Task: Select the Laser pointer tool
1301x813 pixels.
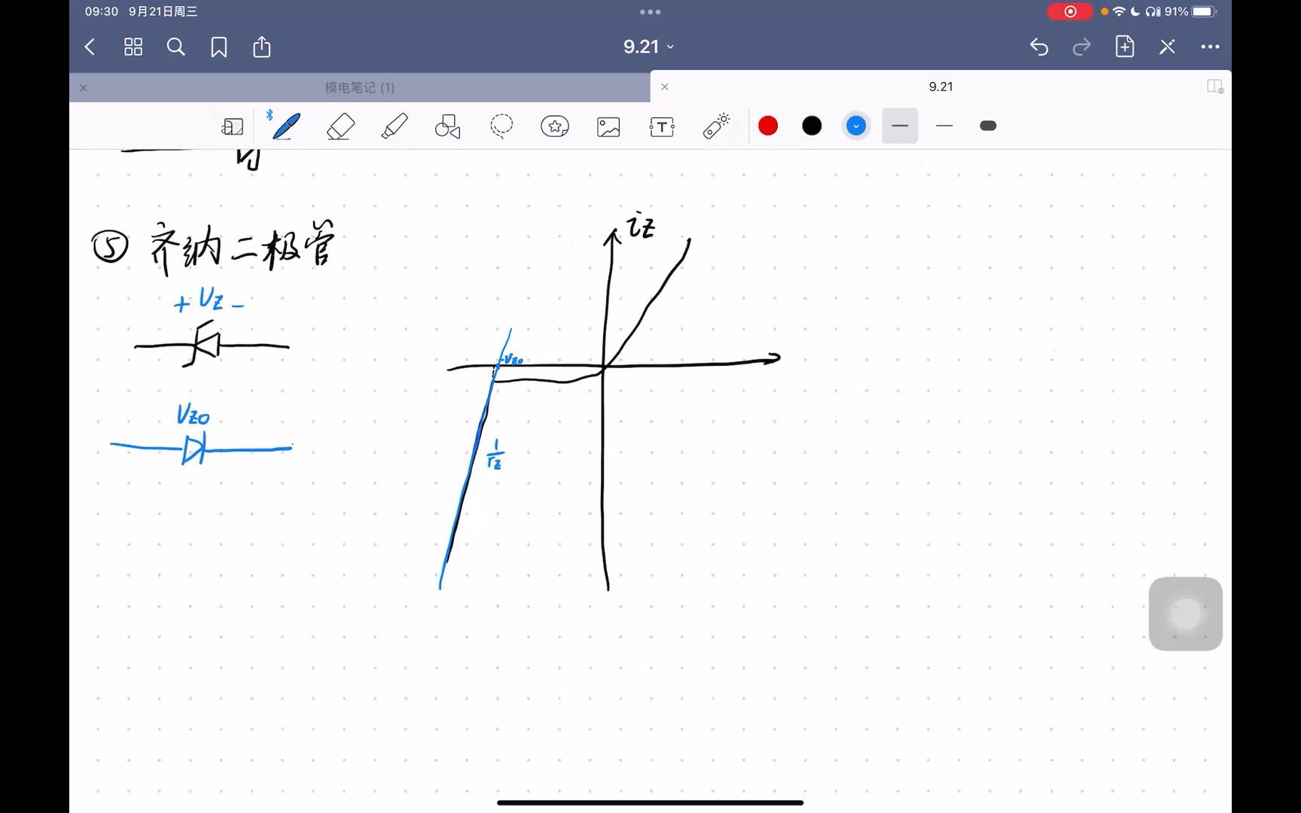Action: pos(717,126)
